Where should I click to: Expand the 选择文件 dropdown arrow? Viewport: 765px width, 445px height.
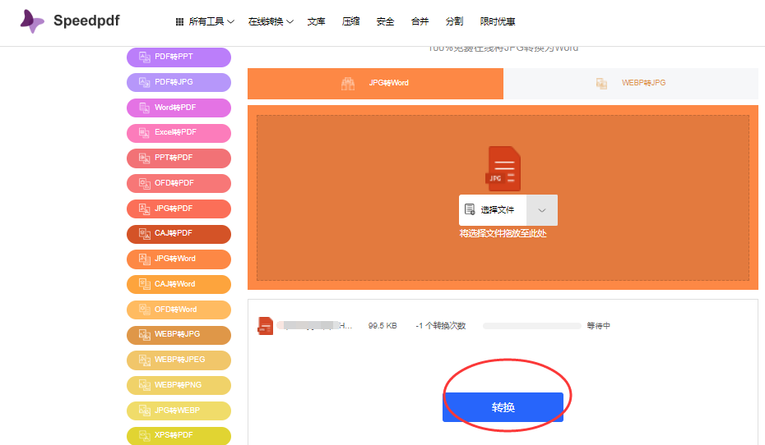[541, 210]
